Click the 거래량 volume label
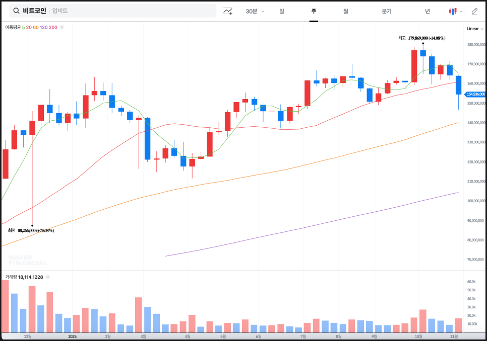 click(11, 277)
